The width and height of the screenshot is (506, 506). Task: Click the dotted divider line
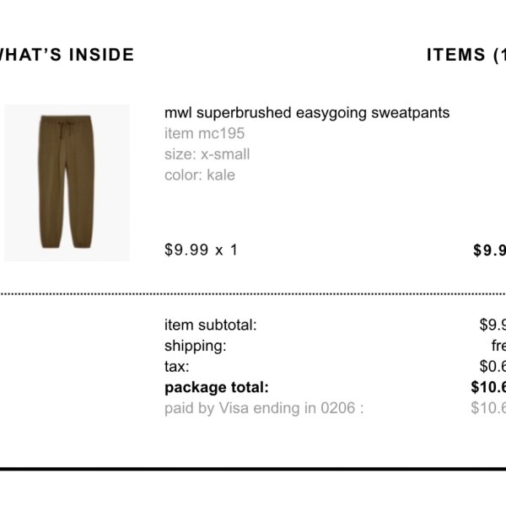pos(253,294)
